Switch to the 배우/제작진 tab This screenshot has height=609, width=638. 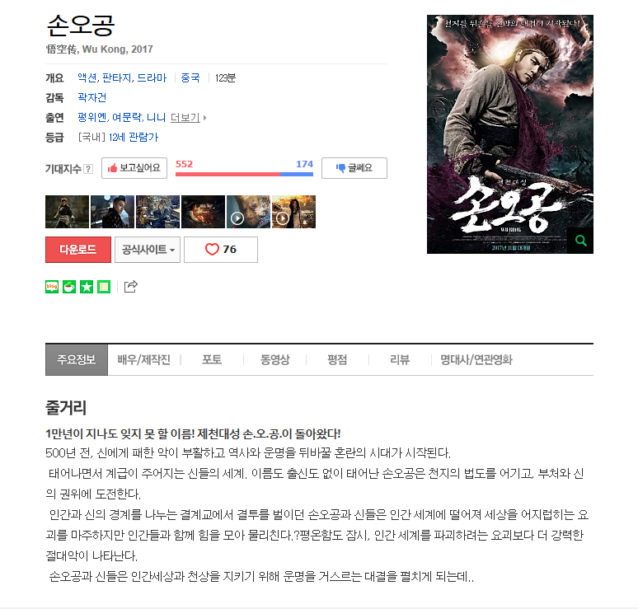point(143,359)
